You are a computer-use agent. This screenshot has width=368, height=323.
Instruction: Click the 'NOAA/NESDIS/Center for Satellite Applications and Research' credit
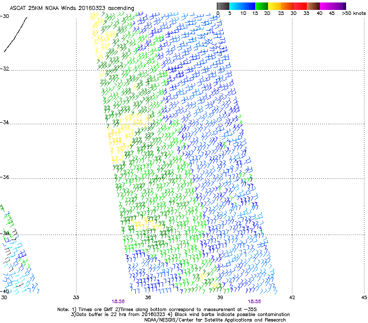coord(215,320)
